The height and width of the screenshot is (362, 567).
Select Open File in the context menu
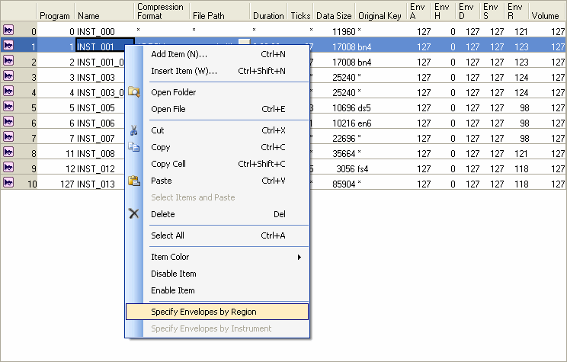(168, 109)
